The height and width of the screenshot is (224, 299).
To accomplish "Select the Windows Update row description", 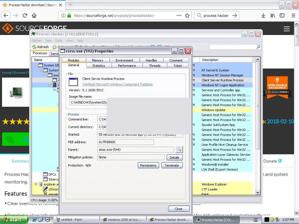I will (213, 110).
